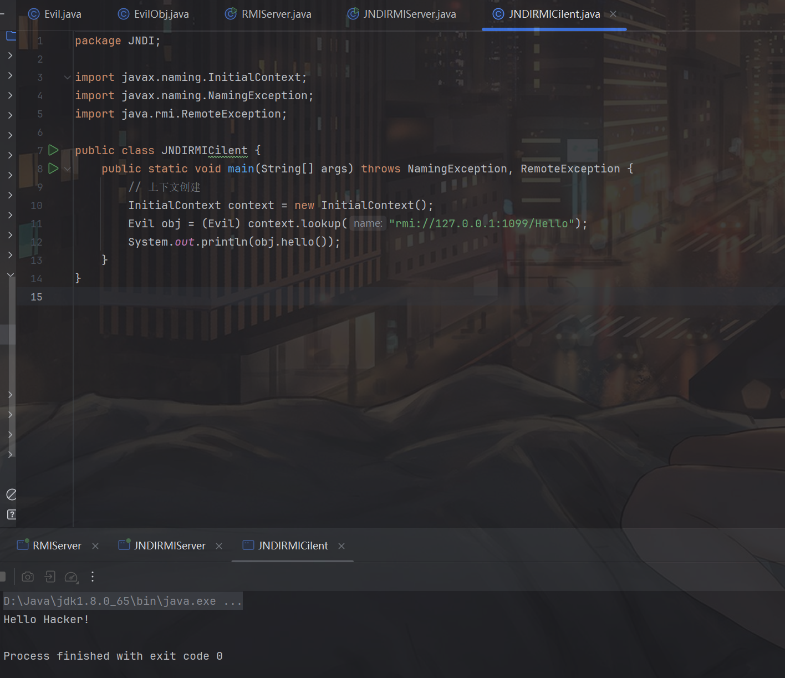Switch to JNDIRMIServer.java editor tab
The height and width of the screenshot is (678, 785).
click(x=402, y=14)
